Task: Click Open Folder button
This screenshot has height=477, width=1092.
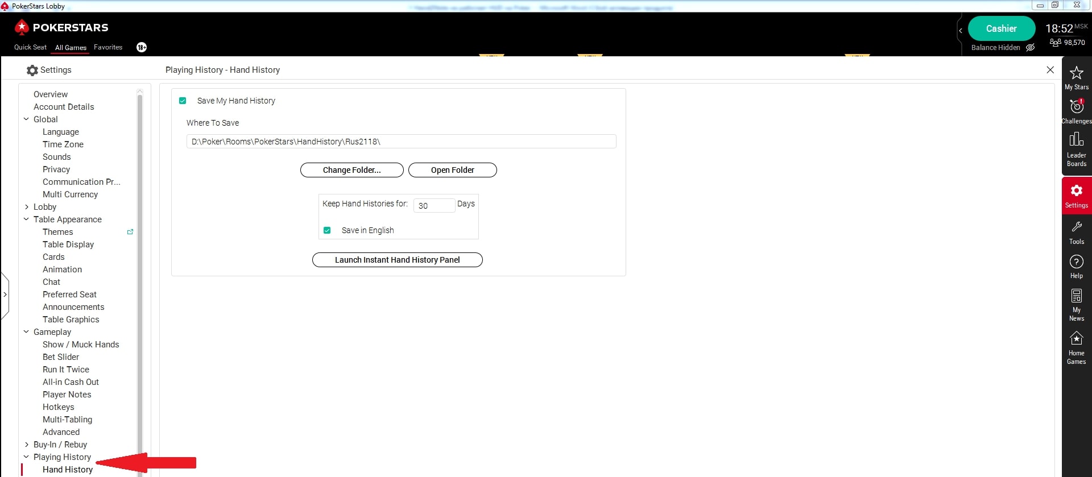Action: point(452,170)
